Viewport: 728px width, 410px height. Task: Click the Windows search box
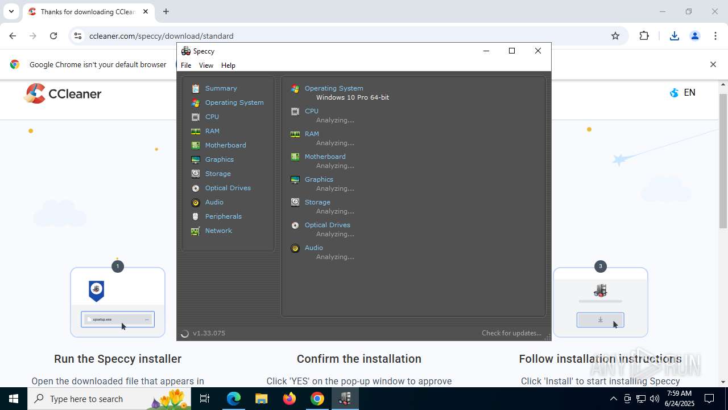[x=110, y=399]
